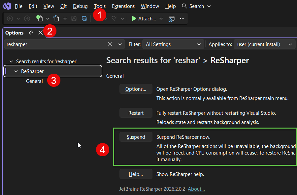The height and width of the screenshot is (195, 297).
Task: Open the Attach button dropdown arrow
Action: tap(161, 19)
